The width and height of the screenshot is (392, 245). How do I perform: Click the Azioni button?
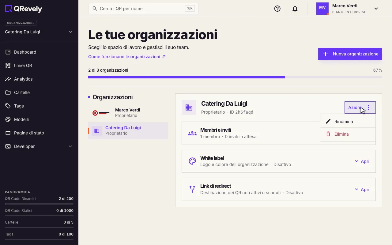pyautogui.click(x=360, y=107)
